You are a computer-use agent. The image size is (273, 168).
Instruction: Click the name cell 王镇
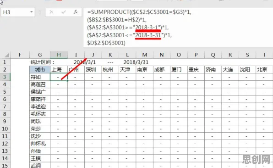click(x=40, y=158)
